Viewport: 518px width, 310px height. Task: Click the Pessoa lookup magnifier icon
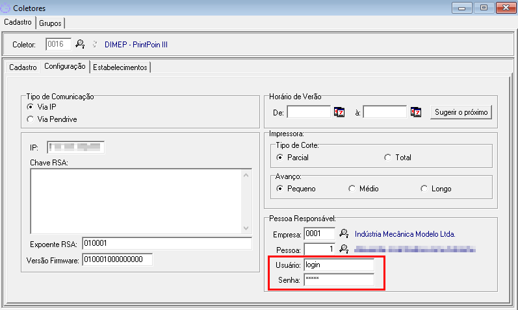[x=344, y=249]
